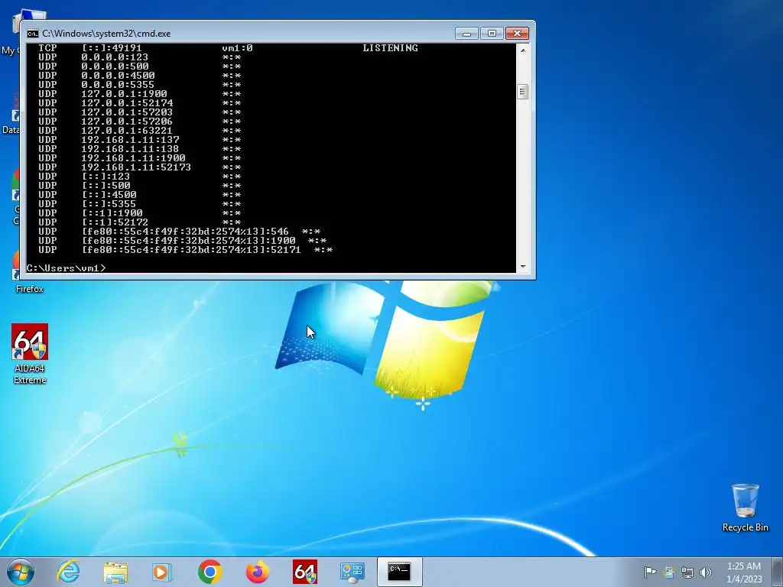Open the Windows Start menu orb
The width and height of the screenshot is (783, 587).
point(21,572)
